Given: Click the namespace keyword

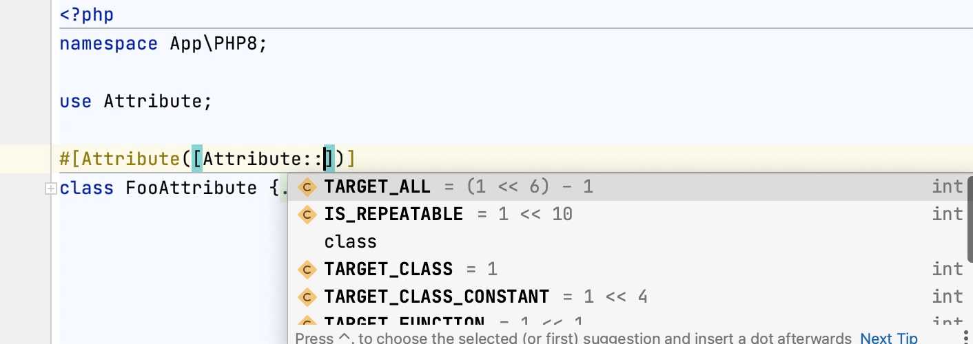Looking at the screenshot, I should (x=109, y=43).
